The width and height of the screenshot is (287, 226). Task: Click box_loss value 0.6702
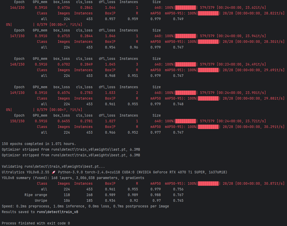[x=64, y=64]
